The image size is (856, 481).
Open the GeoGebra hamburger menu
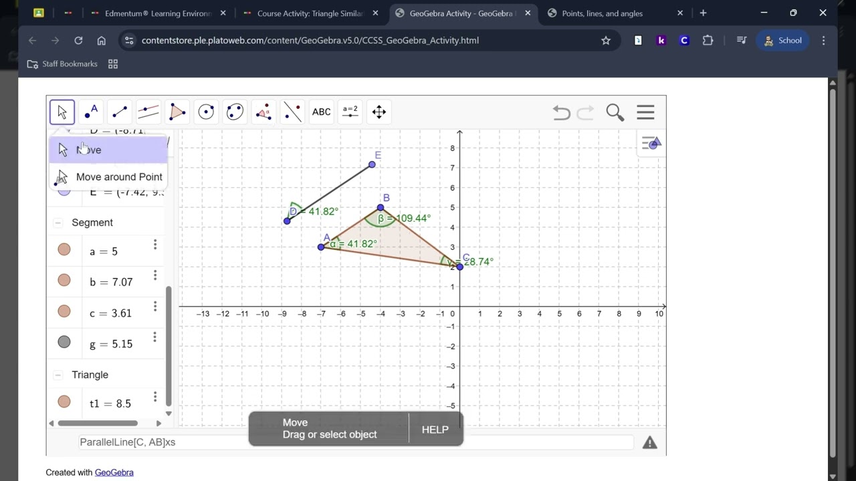coord(645,112)
